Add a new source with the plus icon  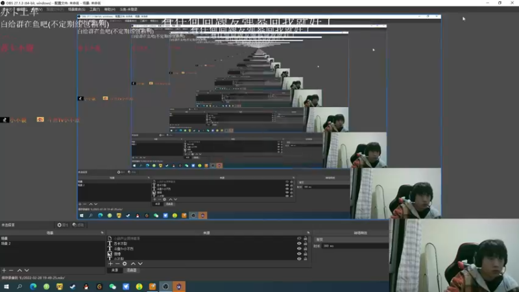coord(110,264)
